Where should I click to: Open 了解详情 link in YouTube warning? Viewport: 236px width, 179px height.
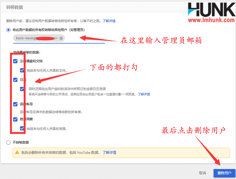[109, 153]
